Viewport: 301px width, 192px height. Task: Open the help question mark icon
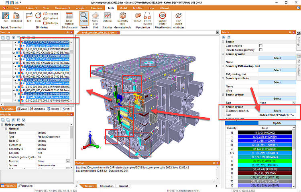coord(299,8)
